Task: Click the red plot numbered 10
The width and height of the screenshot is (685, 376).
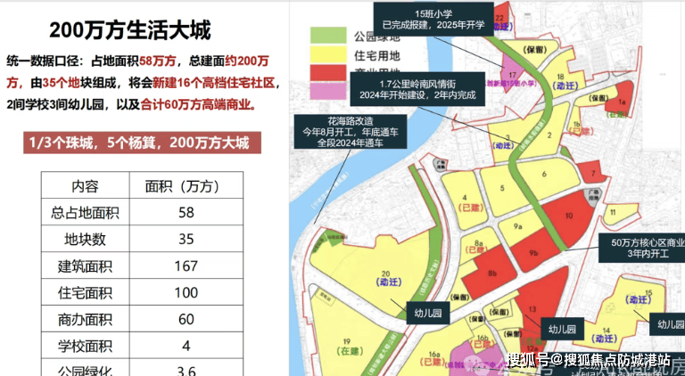Action: [x=569, y=216]
